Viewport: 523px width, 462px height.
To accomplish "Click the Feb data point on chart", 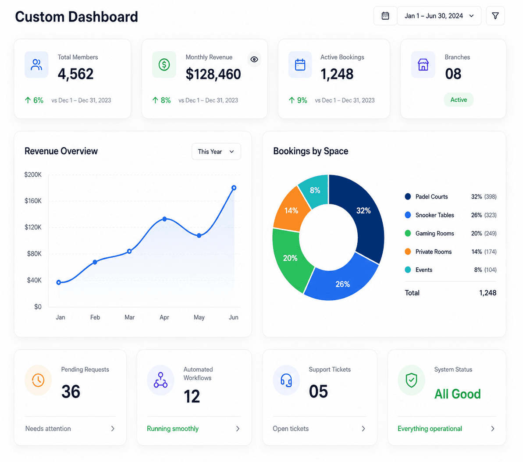I will coord(95,262).
